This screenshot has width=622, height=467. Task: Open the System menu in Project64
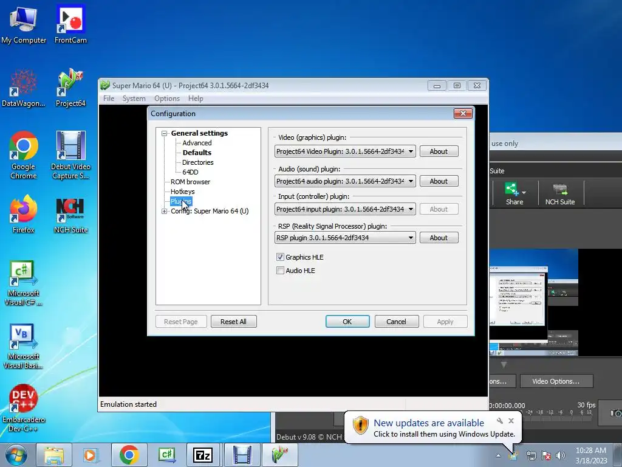pyautogui.click(x=134, y=99)
